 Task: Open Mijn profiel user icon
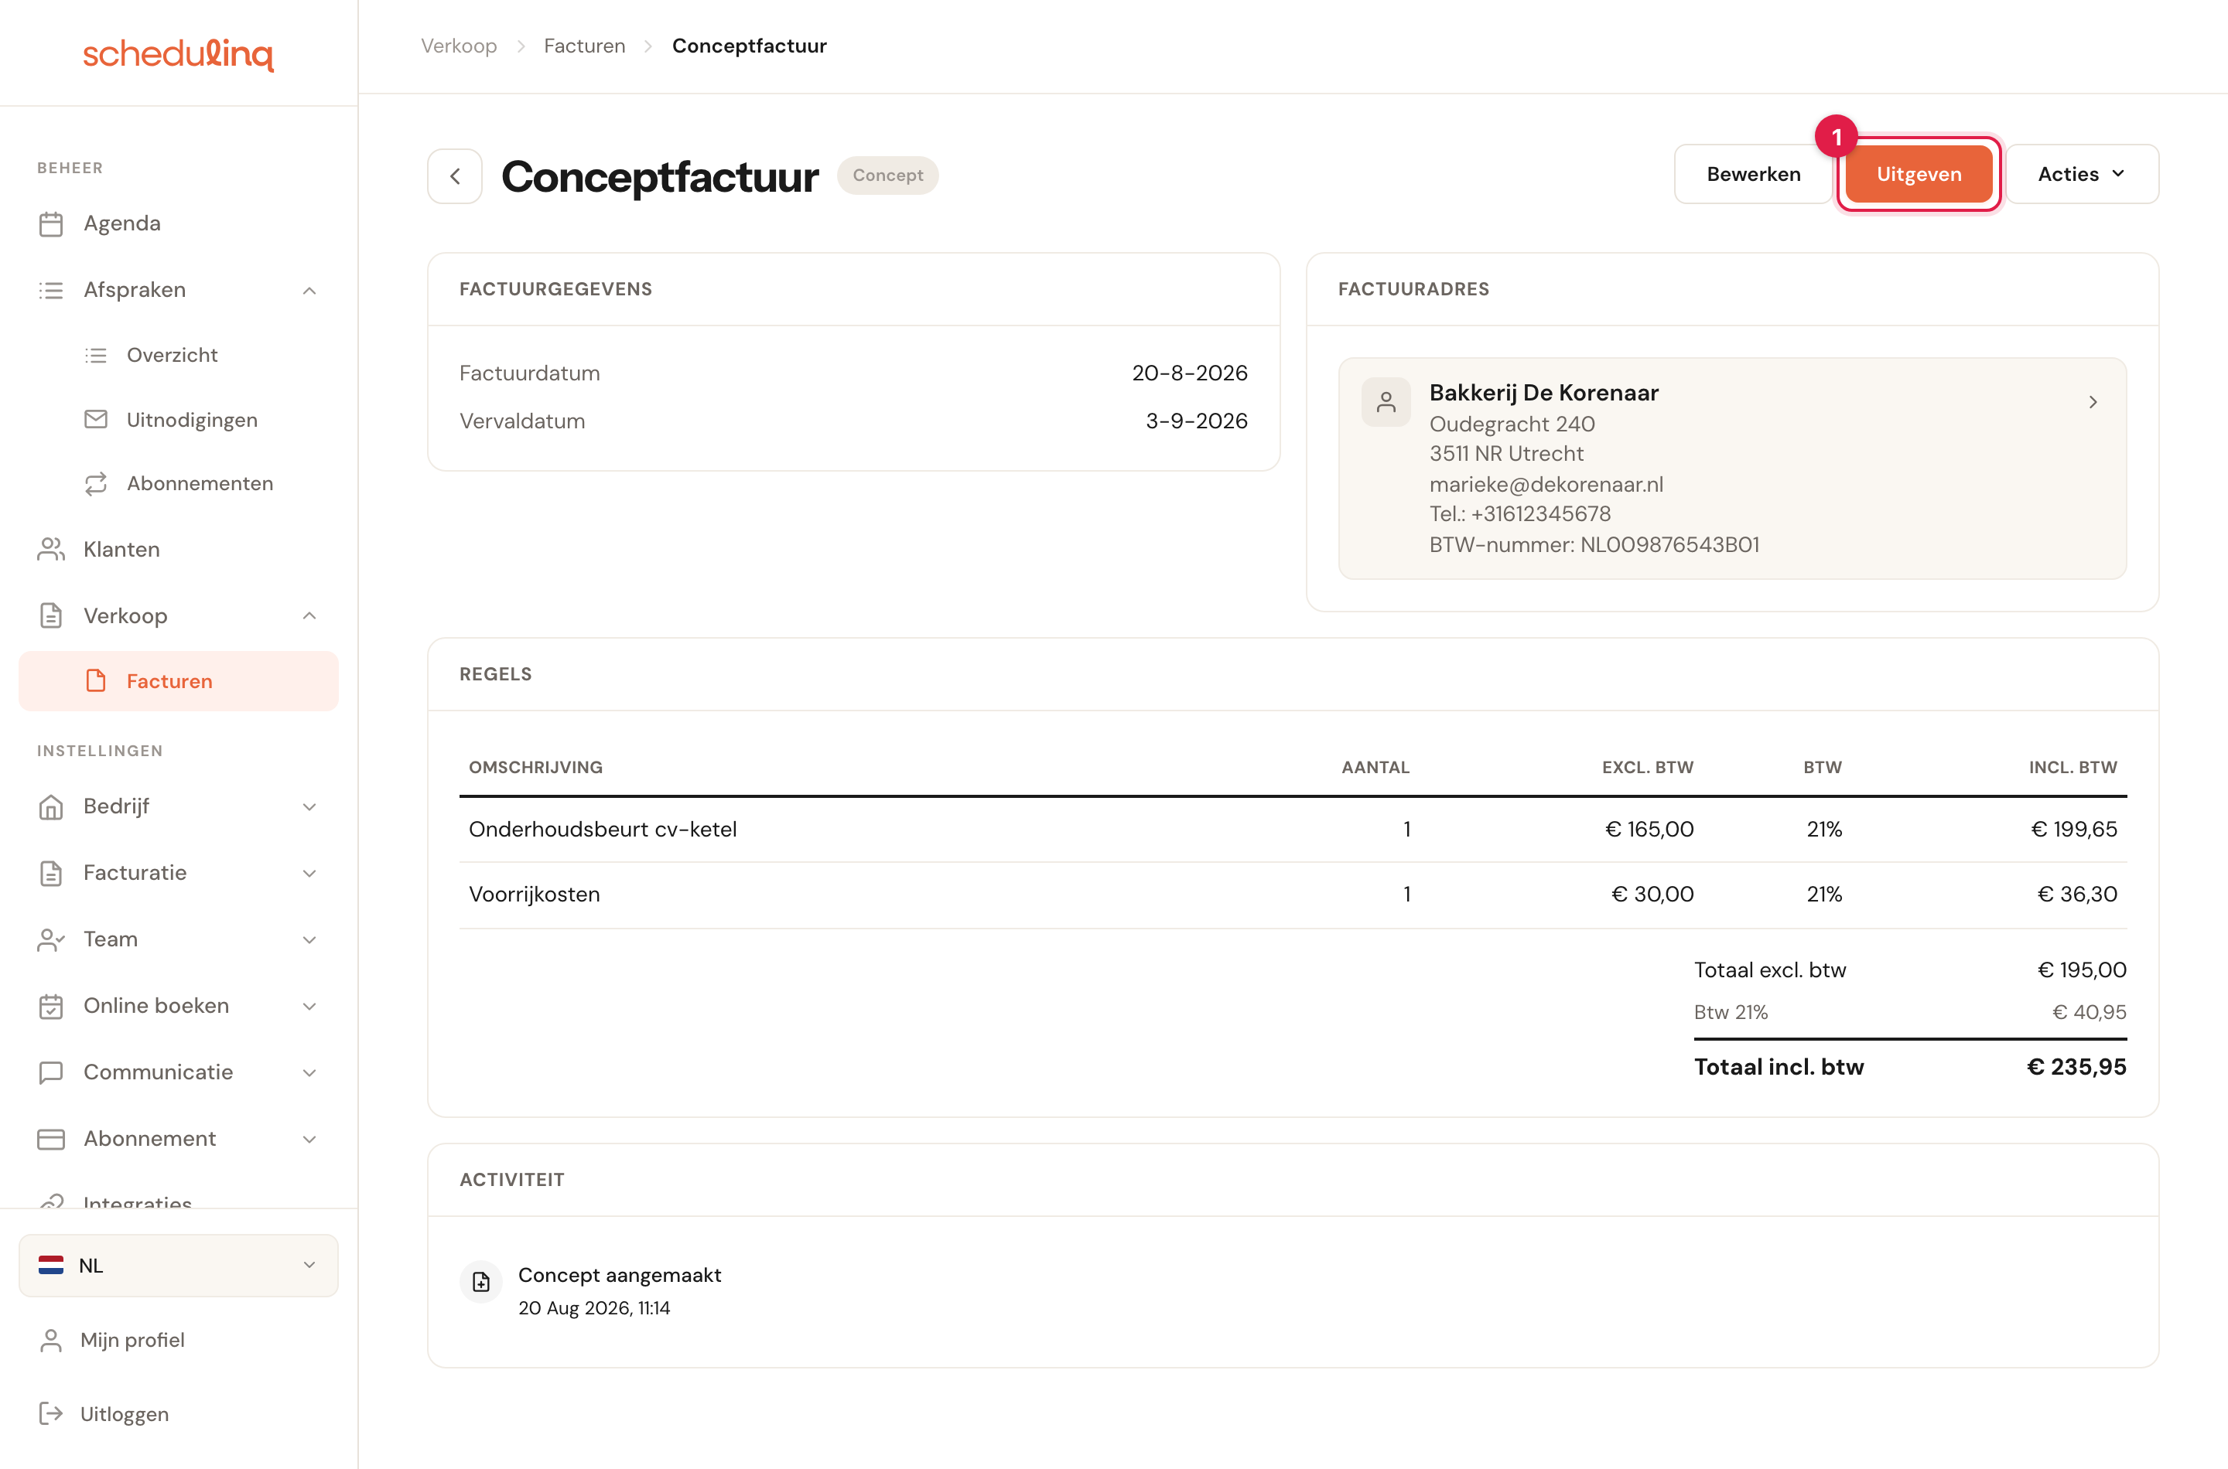point(52,1341)
